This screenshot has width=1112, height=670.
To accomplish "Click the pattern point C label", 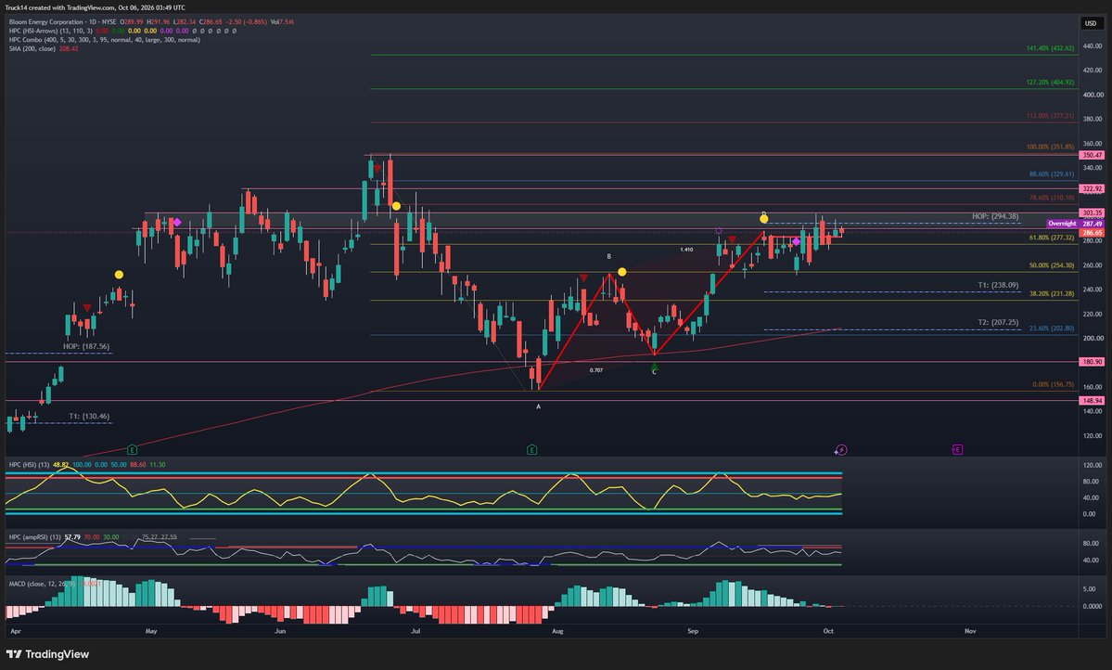I will [x=655, y=372].
